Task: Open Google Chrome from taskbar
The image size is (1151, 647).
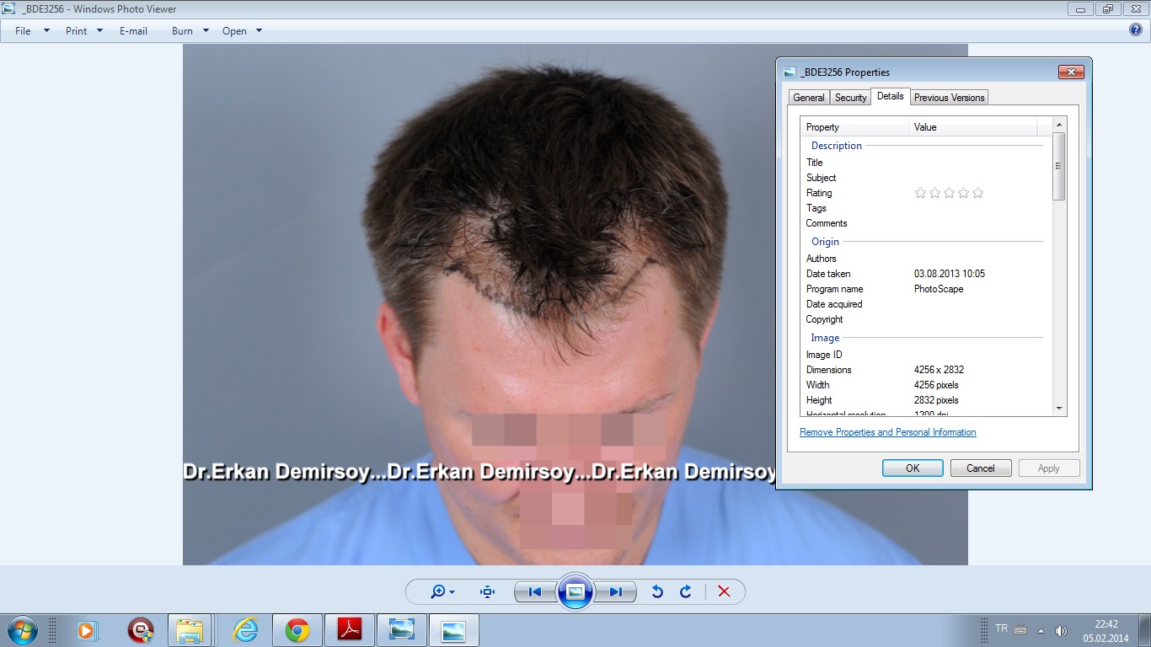Action: [x=297, y=630]
